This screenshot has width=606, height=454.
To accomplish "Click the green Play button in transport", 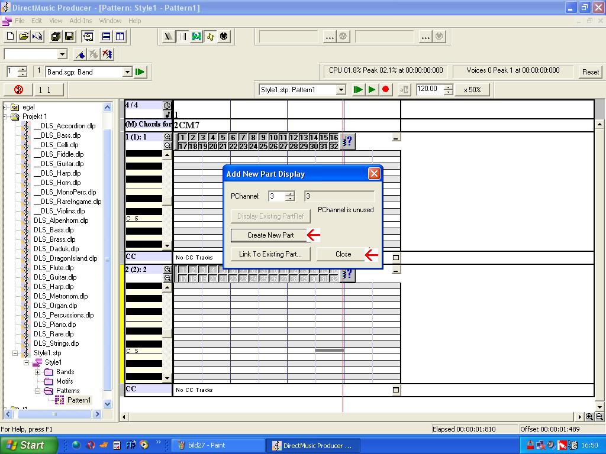I will pos(372,90).
